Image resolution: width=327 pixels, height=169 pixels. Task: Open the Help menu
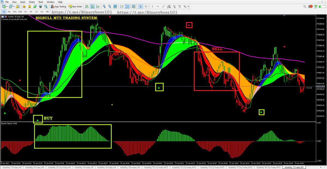coord(60,2)
